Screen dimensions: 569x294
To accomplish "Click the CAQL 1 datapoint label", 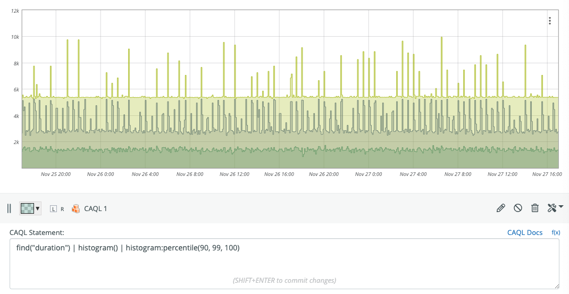I will pos(95,208).
